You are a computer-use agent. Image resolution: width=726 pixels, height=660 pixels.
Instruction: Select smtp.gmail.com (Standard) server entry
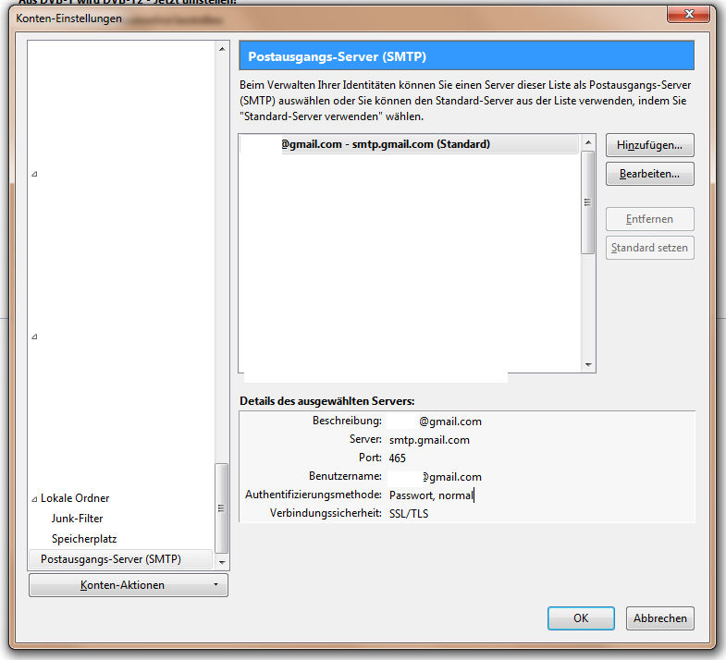click(409, 144)
